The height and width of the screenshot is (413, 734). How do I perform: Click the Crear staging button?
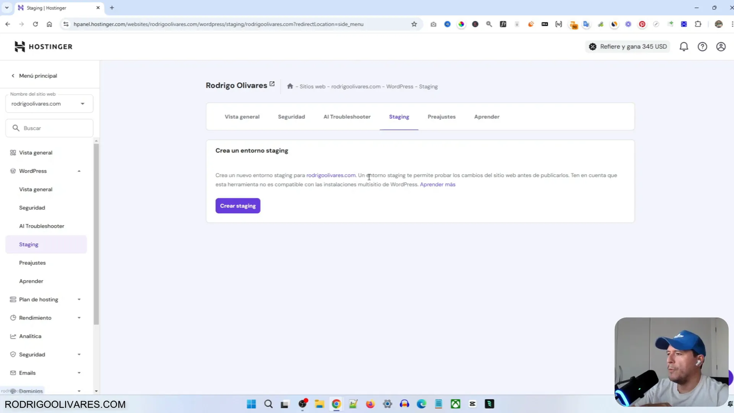click(x=238, y=206)
